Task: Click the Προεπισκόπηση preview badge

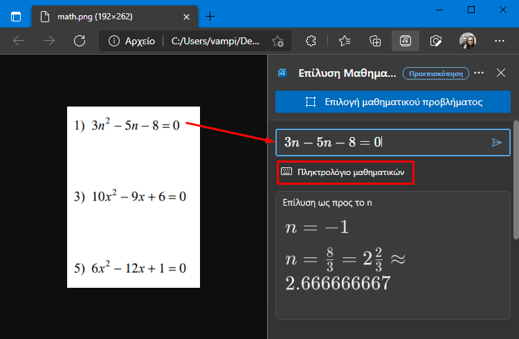Action: [435, 73]
